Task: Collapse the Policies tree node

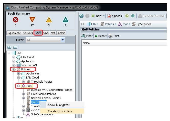Action: (14, 69)
